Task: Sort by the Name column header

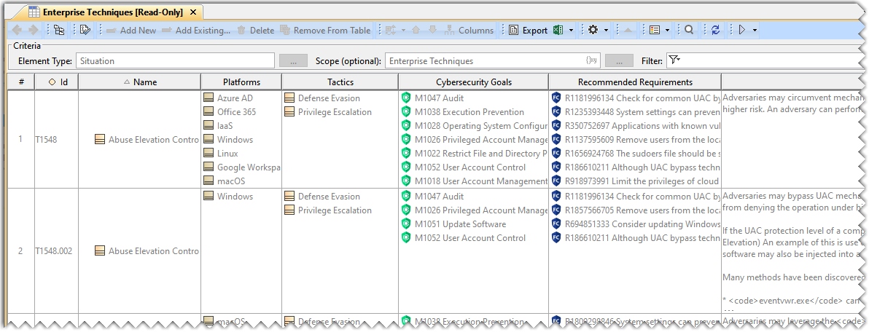Action: (144, 82)
